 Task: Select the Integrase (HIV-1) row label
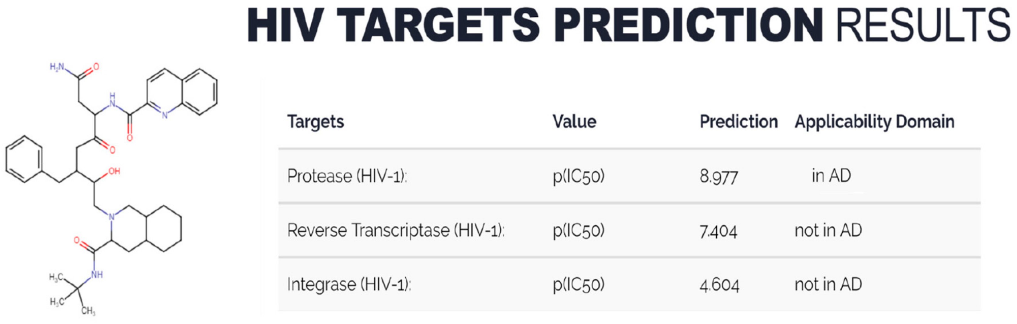point(349,285)
